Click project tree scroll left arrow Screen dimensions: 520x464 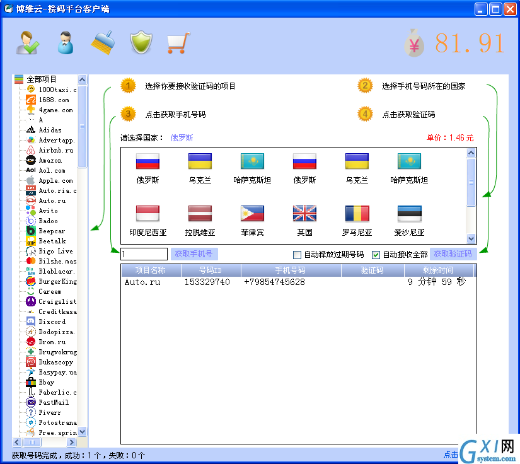(x=17, y=442)
